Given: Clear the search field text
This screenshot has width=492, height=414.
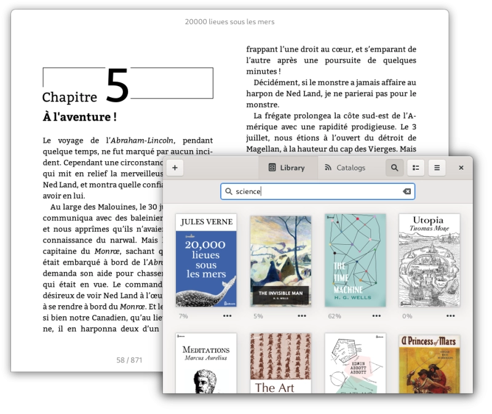Looking at the screenshot, I should tap(407, 191).
